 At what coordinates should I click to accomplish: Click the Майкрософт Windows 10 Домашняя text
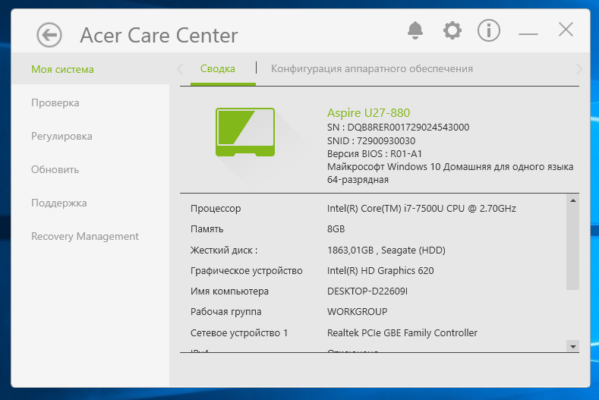pos(450,167)
